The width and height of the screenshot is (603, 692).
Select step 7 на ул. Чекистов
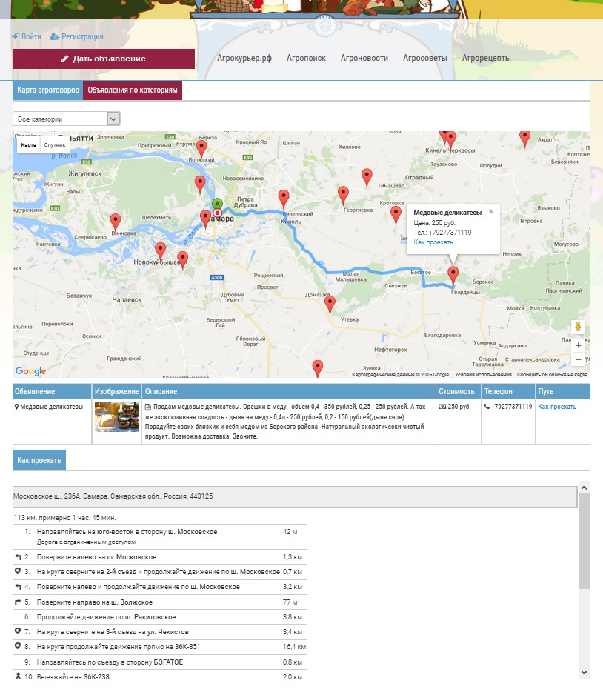160,632
